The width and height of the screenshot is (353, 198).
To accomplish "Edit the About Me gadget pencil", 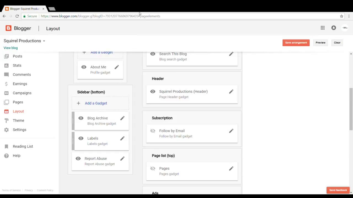I will click(117, 67).
